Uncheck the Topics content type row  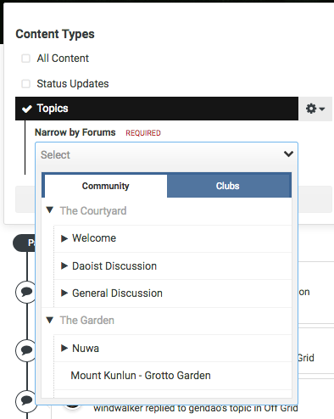(x=157, y=109)
